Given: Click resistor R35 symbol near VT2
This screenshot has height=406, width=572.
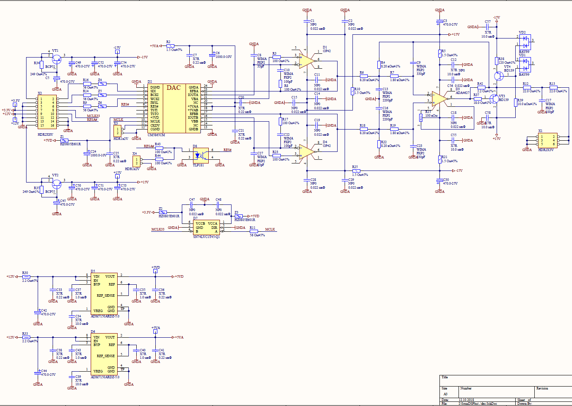Looking at the screenshot, I should (x=41, y=190).
